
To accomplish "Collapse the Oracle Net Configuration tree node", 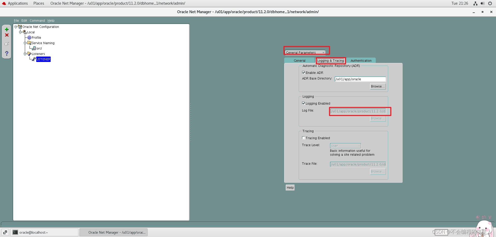I will coord(16,27).
